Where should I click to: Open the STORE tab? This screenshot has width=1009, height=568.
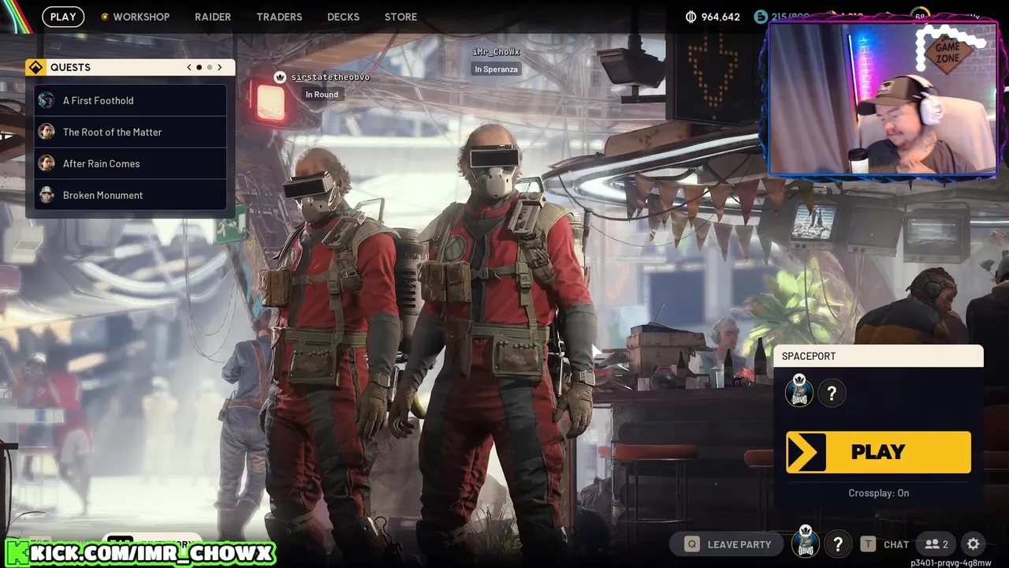[x=400, y=17]
